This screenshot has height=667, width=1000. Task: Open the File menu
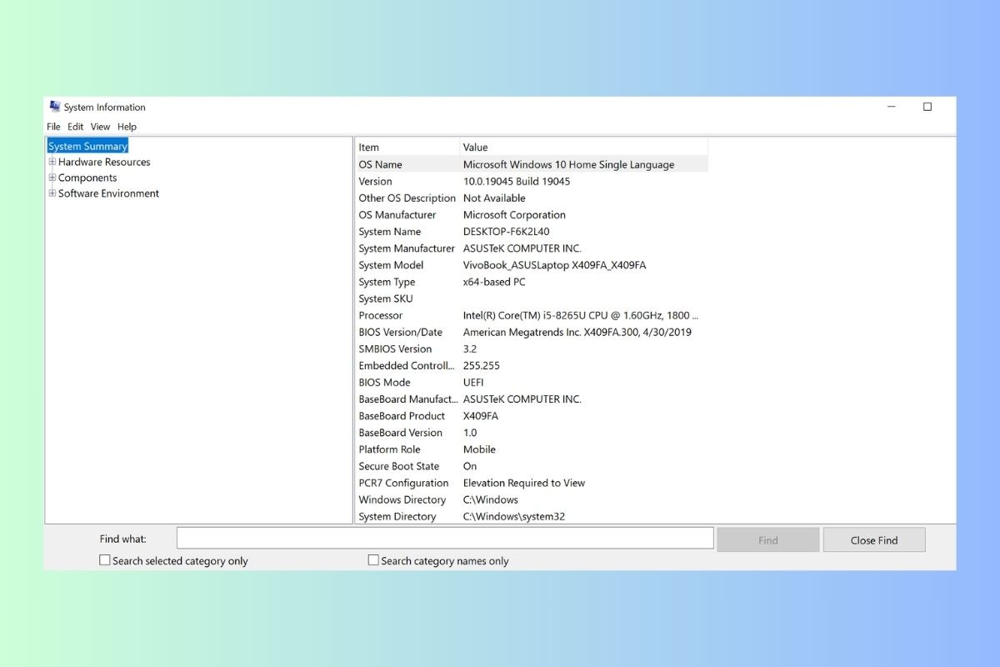click(x=53, y=127)
